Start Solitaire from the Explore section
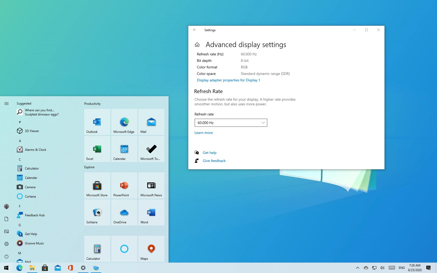This screenshot has width=437, height=273. point(97,212)
